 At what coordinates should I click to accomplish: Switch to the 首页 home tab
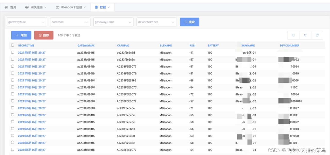(x=11, y=7)
